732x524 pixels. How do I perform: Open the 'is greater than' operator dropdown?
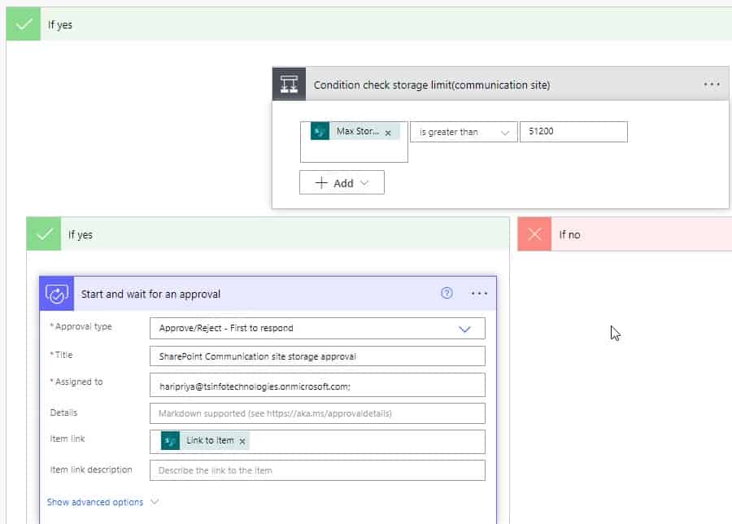point(464,132)
